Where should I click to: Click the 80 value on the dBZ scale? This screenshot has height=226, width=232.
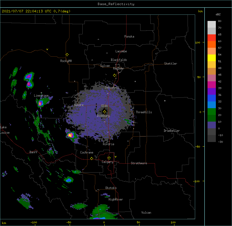(x=220, y=21)
